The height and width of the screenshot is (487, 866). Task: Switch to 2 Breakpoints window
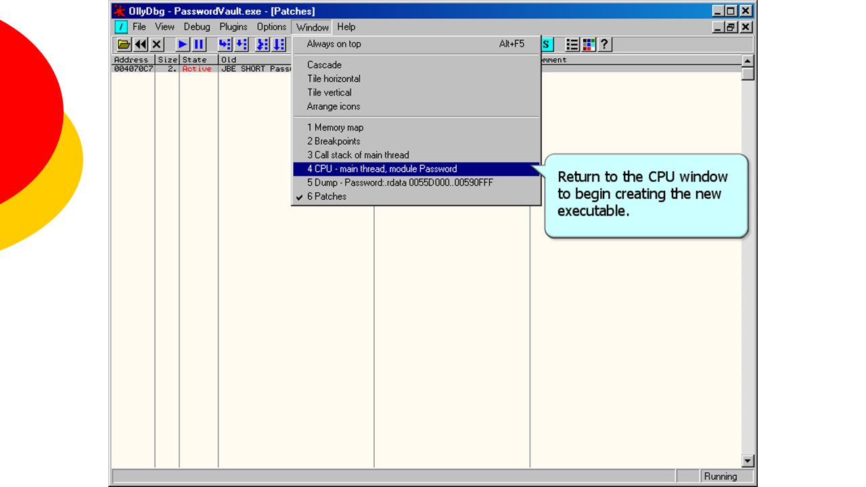pyautogui.click(x=416, y=141)
